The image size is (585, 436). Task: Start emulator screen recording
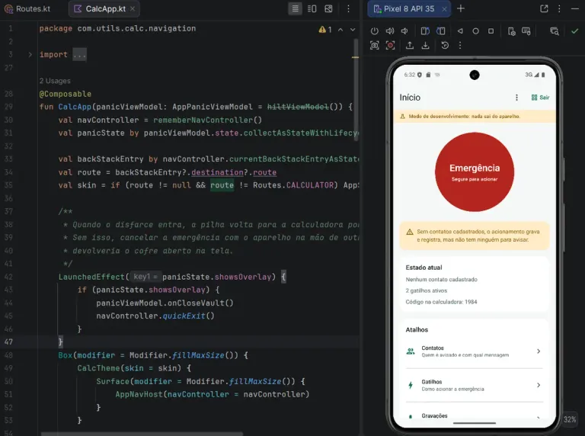point(390,46)
